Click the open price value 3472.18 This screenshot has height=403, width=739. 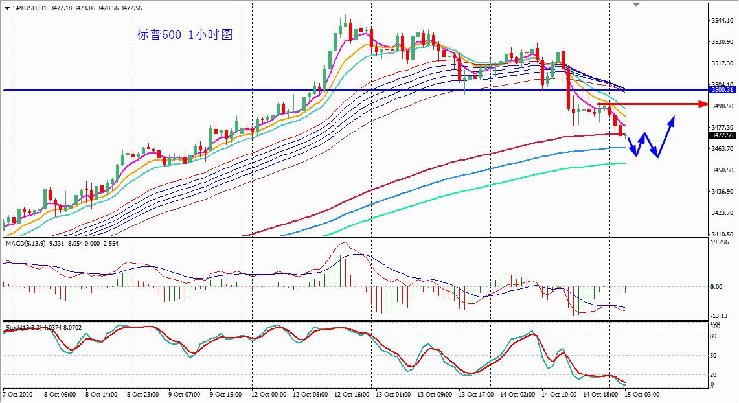pyautogui.click(x=61, y=8)
